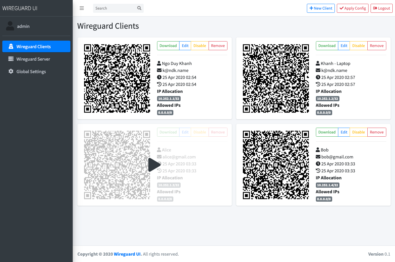Click the clock icon on Khanh - Laptop card
This screenshot has width=395, height=262.
pos(318,77)
